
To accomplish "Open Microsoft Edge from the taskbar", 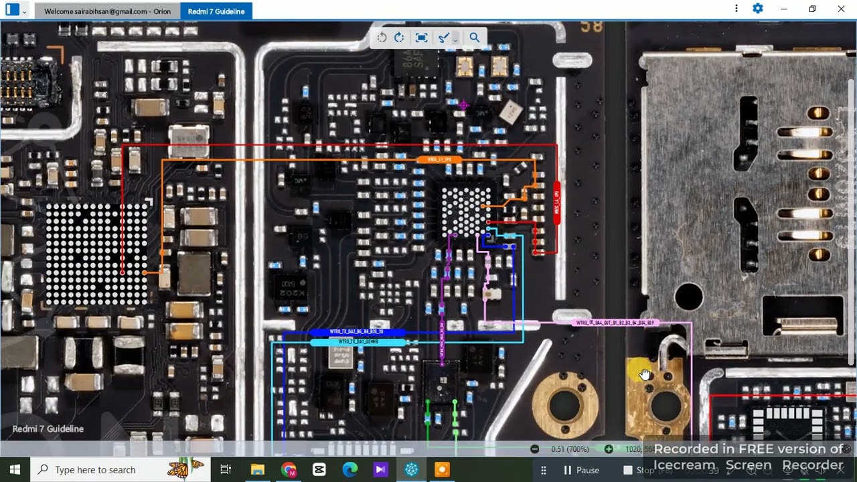I will pos(350,470).
